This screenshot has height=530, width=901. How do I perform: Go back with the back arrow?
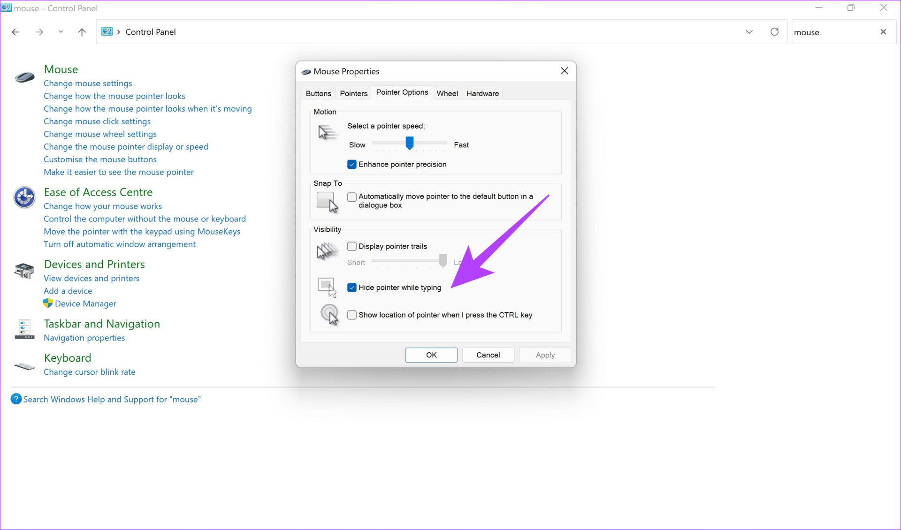coord(15,32)
